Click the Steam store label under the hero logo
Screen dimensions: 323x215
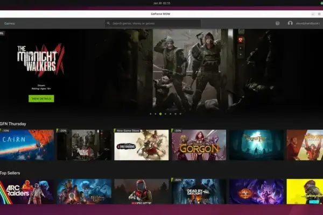41,85
